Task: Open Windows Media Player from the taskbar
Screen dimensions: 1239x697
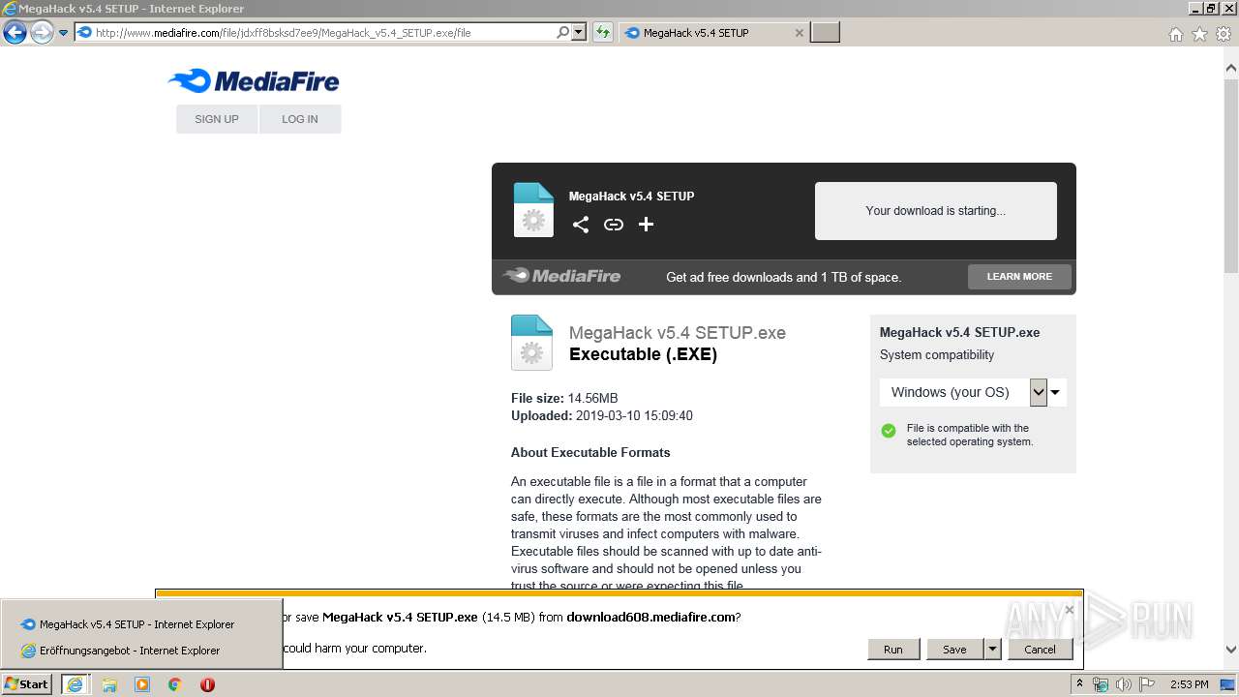Action: [x=142, y=684]
